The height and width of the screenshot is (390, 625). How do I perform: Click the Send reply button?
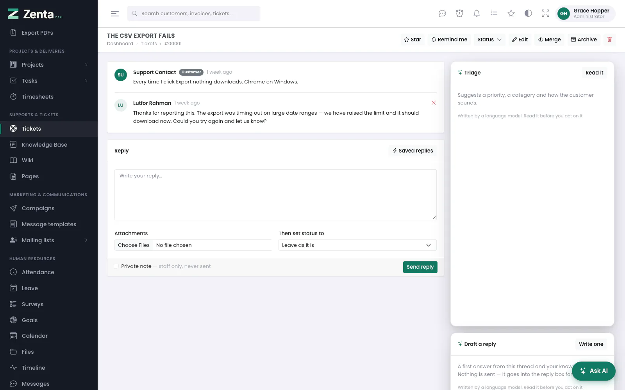420,267
